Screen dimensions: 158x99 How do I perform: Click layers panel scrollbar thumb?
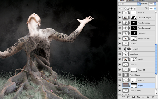coord(156,59)
